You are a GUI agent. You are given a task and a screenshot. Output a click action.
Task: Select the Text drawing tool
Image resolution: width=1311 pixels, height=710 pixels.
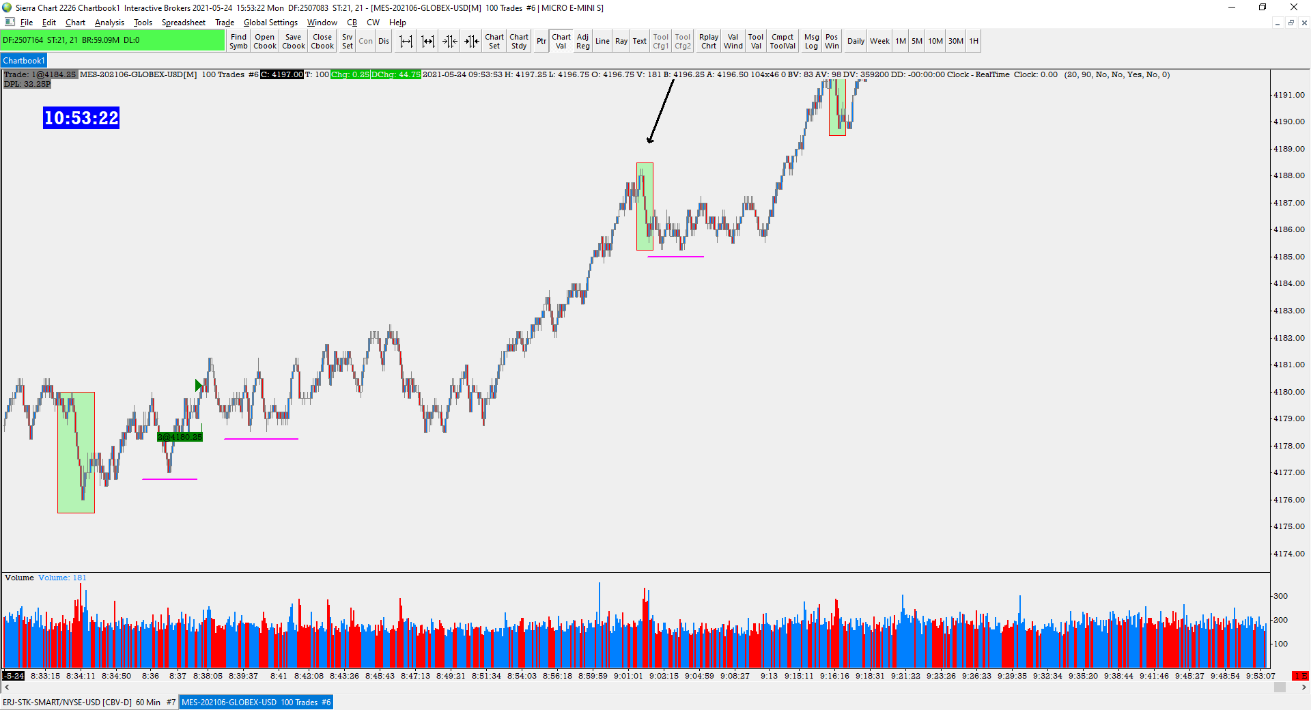point(639,41)
